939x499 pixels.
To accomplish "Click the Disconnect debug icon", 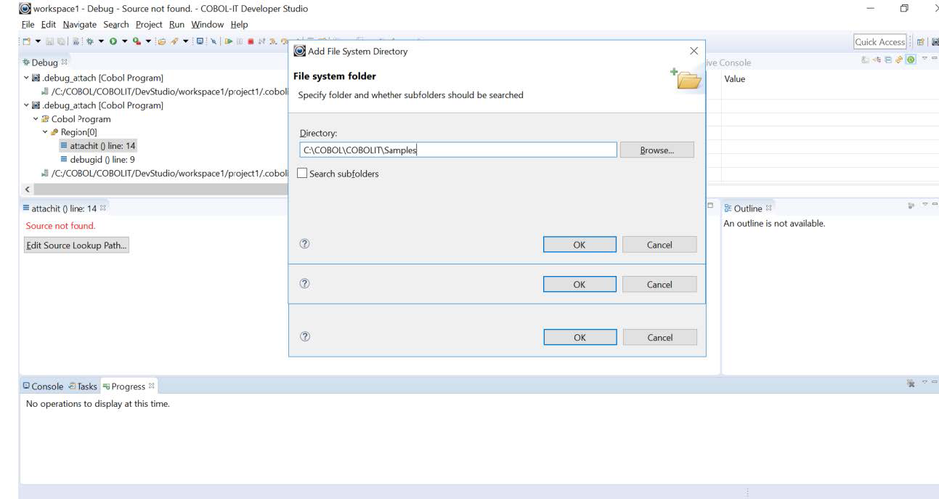I will 261,41.
